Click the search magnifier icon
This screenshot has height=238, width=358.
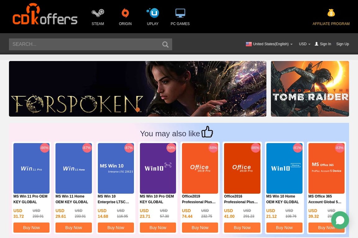tap(165, 44)
